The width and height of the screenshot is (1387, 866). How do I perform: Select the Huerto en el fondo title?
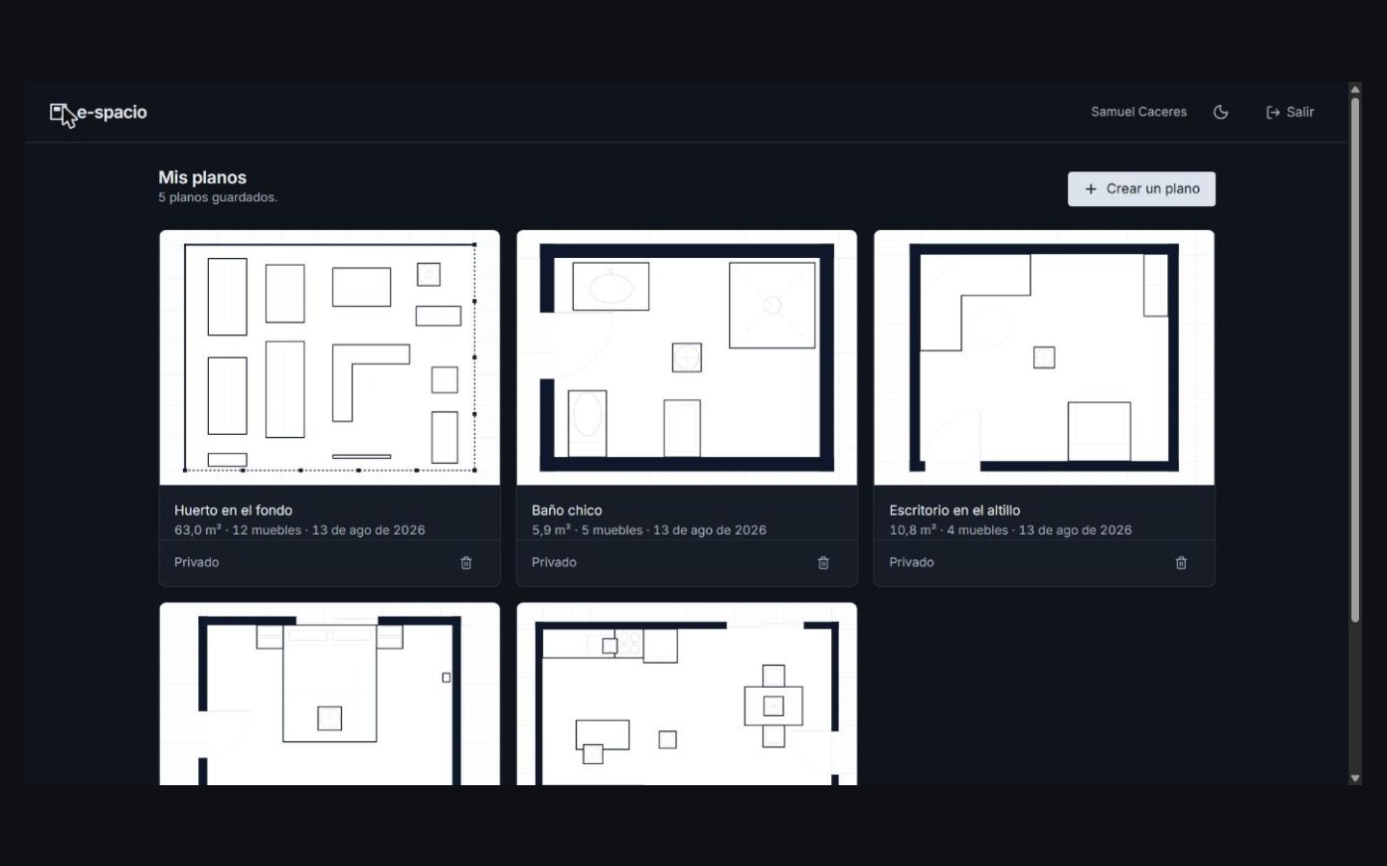pyautogui.click(x=233, y=510)
